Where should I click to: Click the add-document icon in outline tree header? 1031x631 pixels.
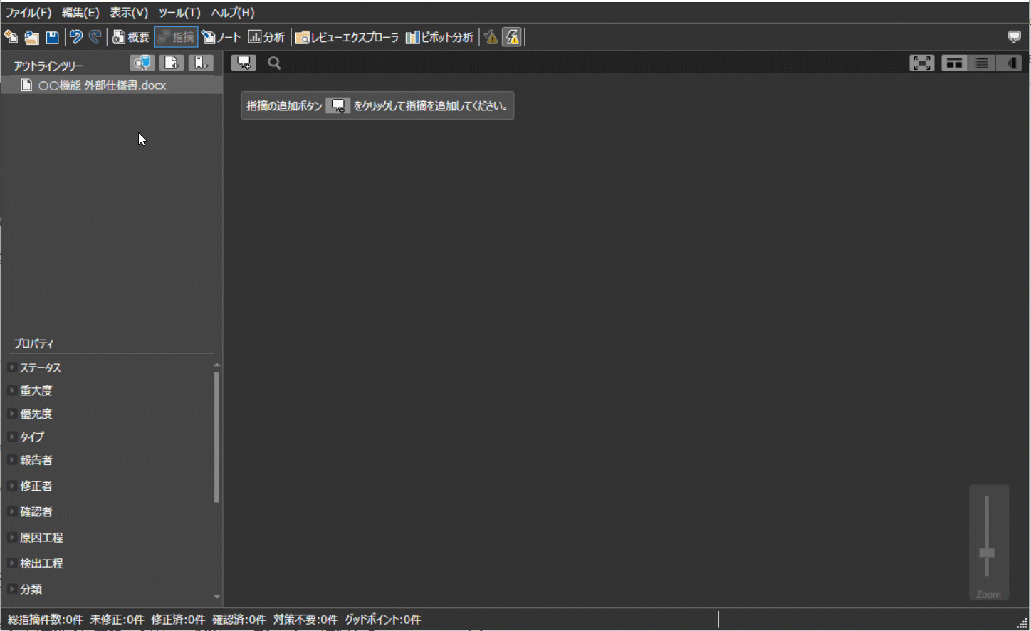coord(172,63)
